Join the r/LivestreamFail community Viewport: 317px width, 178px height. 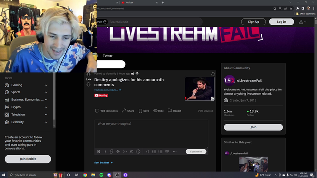point(253,127)
